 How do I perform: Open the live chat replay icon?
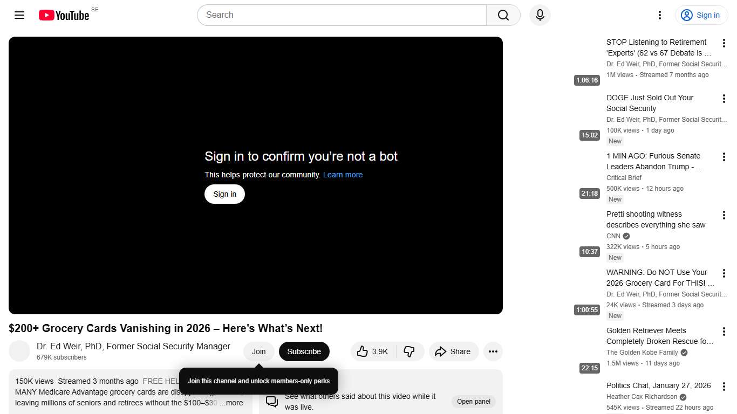[x=271, y=402]
